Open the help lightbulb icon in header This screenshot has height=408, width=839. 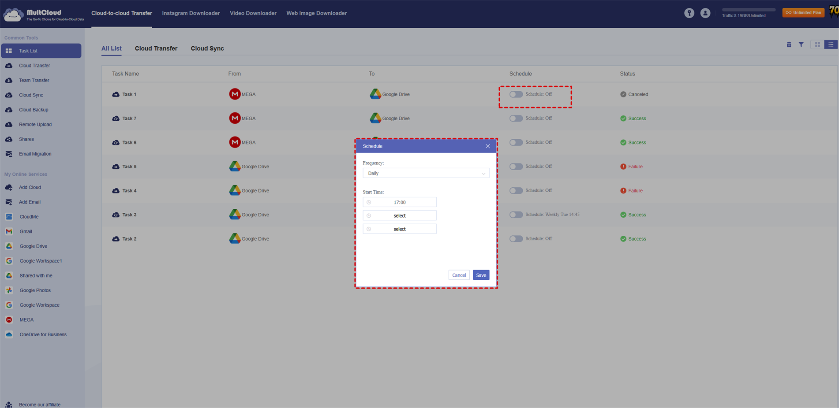tap(689, 13)
